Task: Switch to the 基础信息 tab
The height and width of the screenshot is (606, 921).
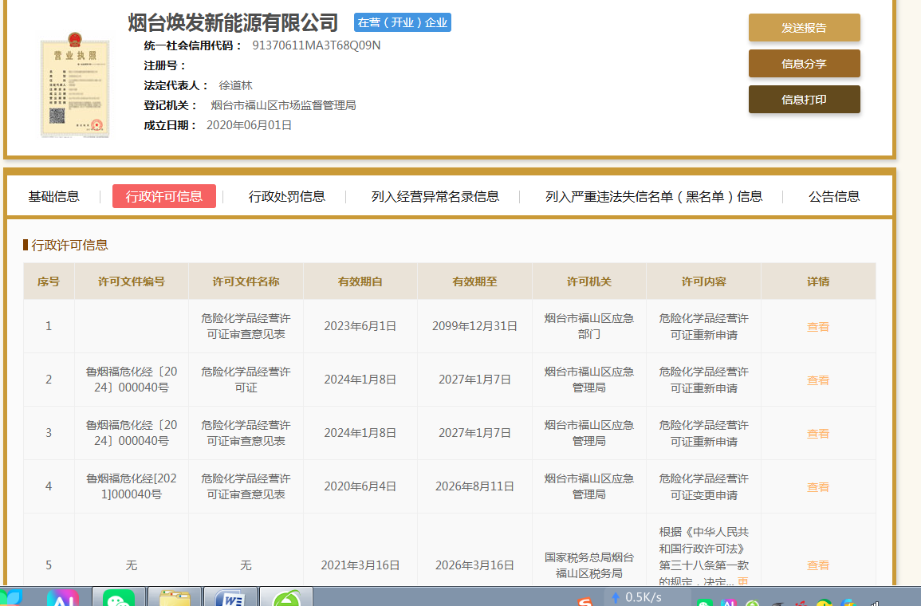Action: (x=54, y=196)
